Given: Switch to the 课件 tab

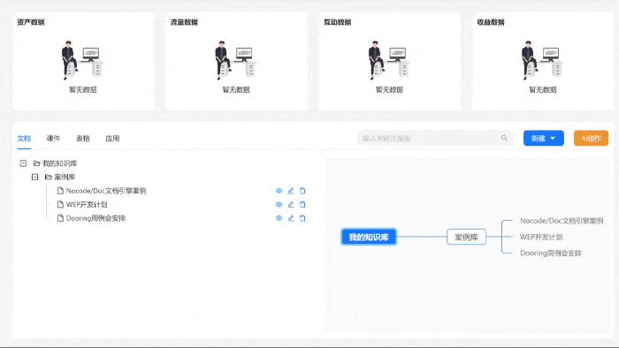Looking at the screenshot, I should pos(53,139).
